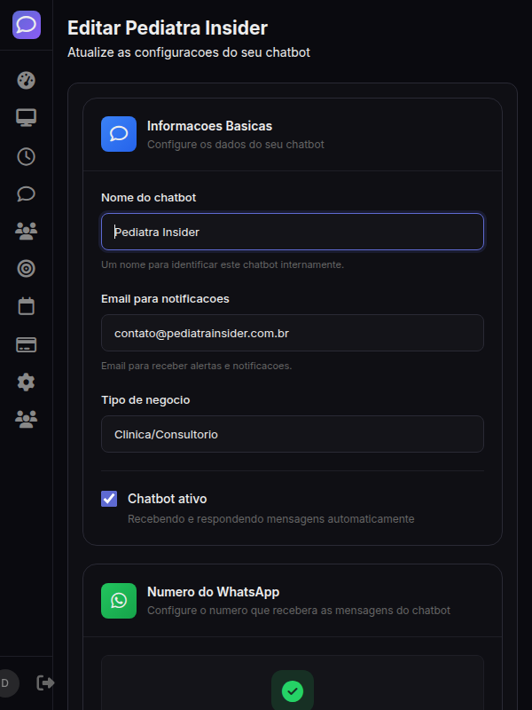Open billing via the credit card icon

26,344
